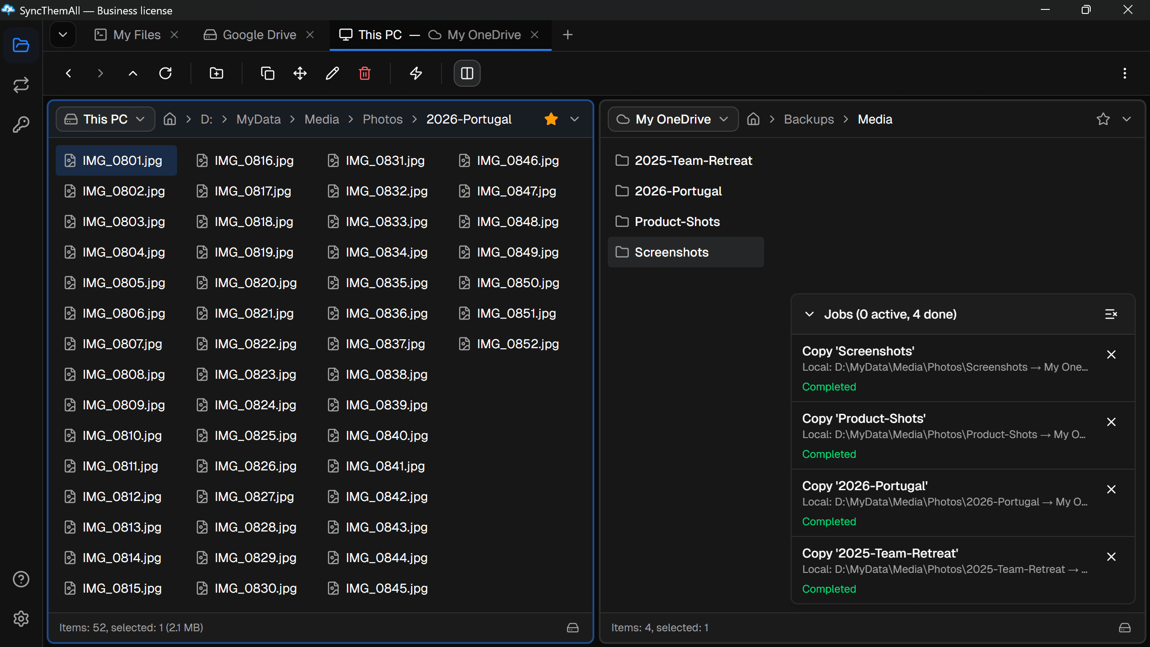Create a new folder from the toolbar
Screen dimensions: 1150x647
[217, 73]
